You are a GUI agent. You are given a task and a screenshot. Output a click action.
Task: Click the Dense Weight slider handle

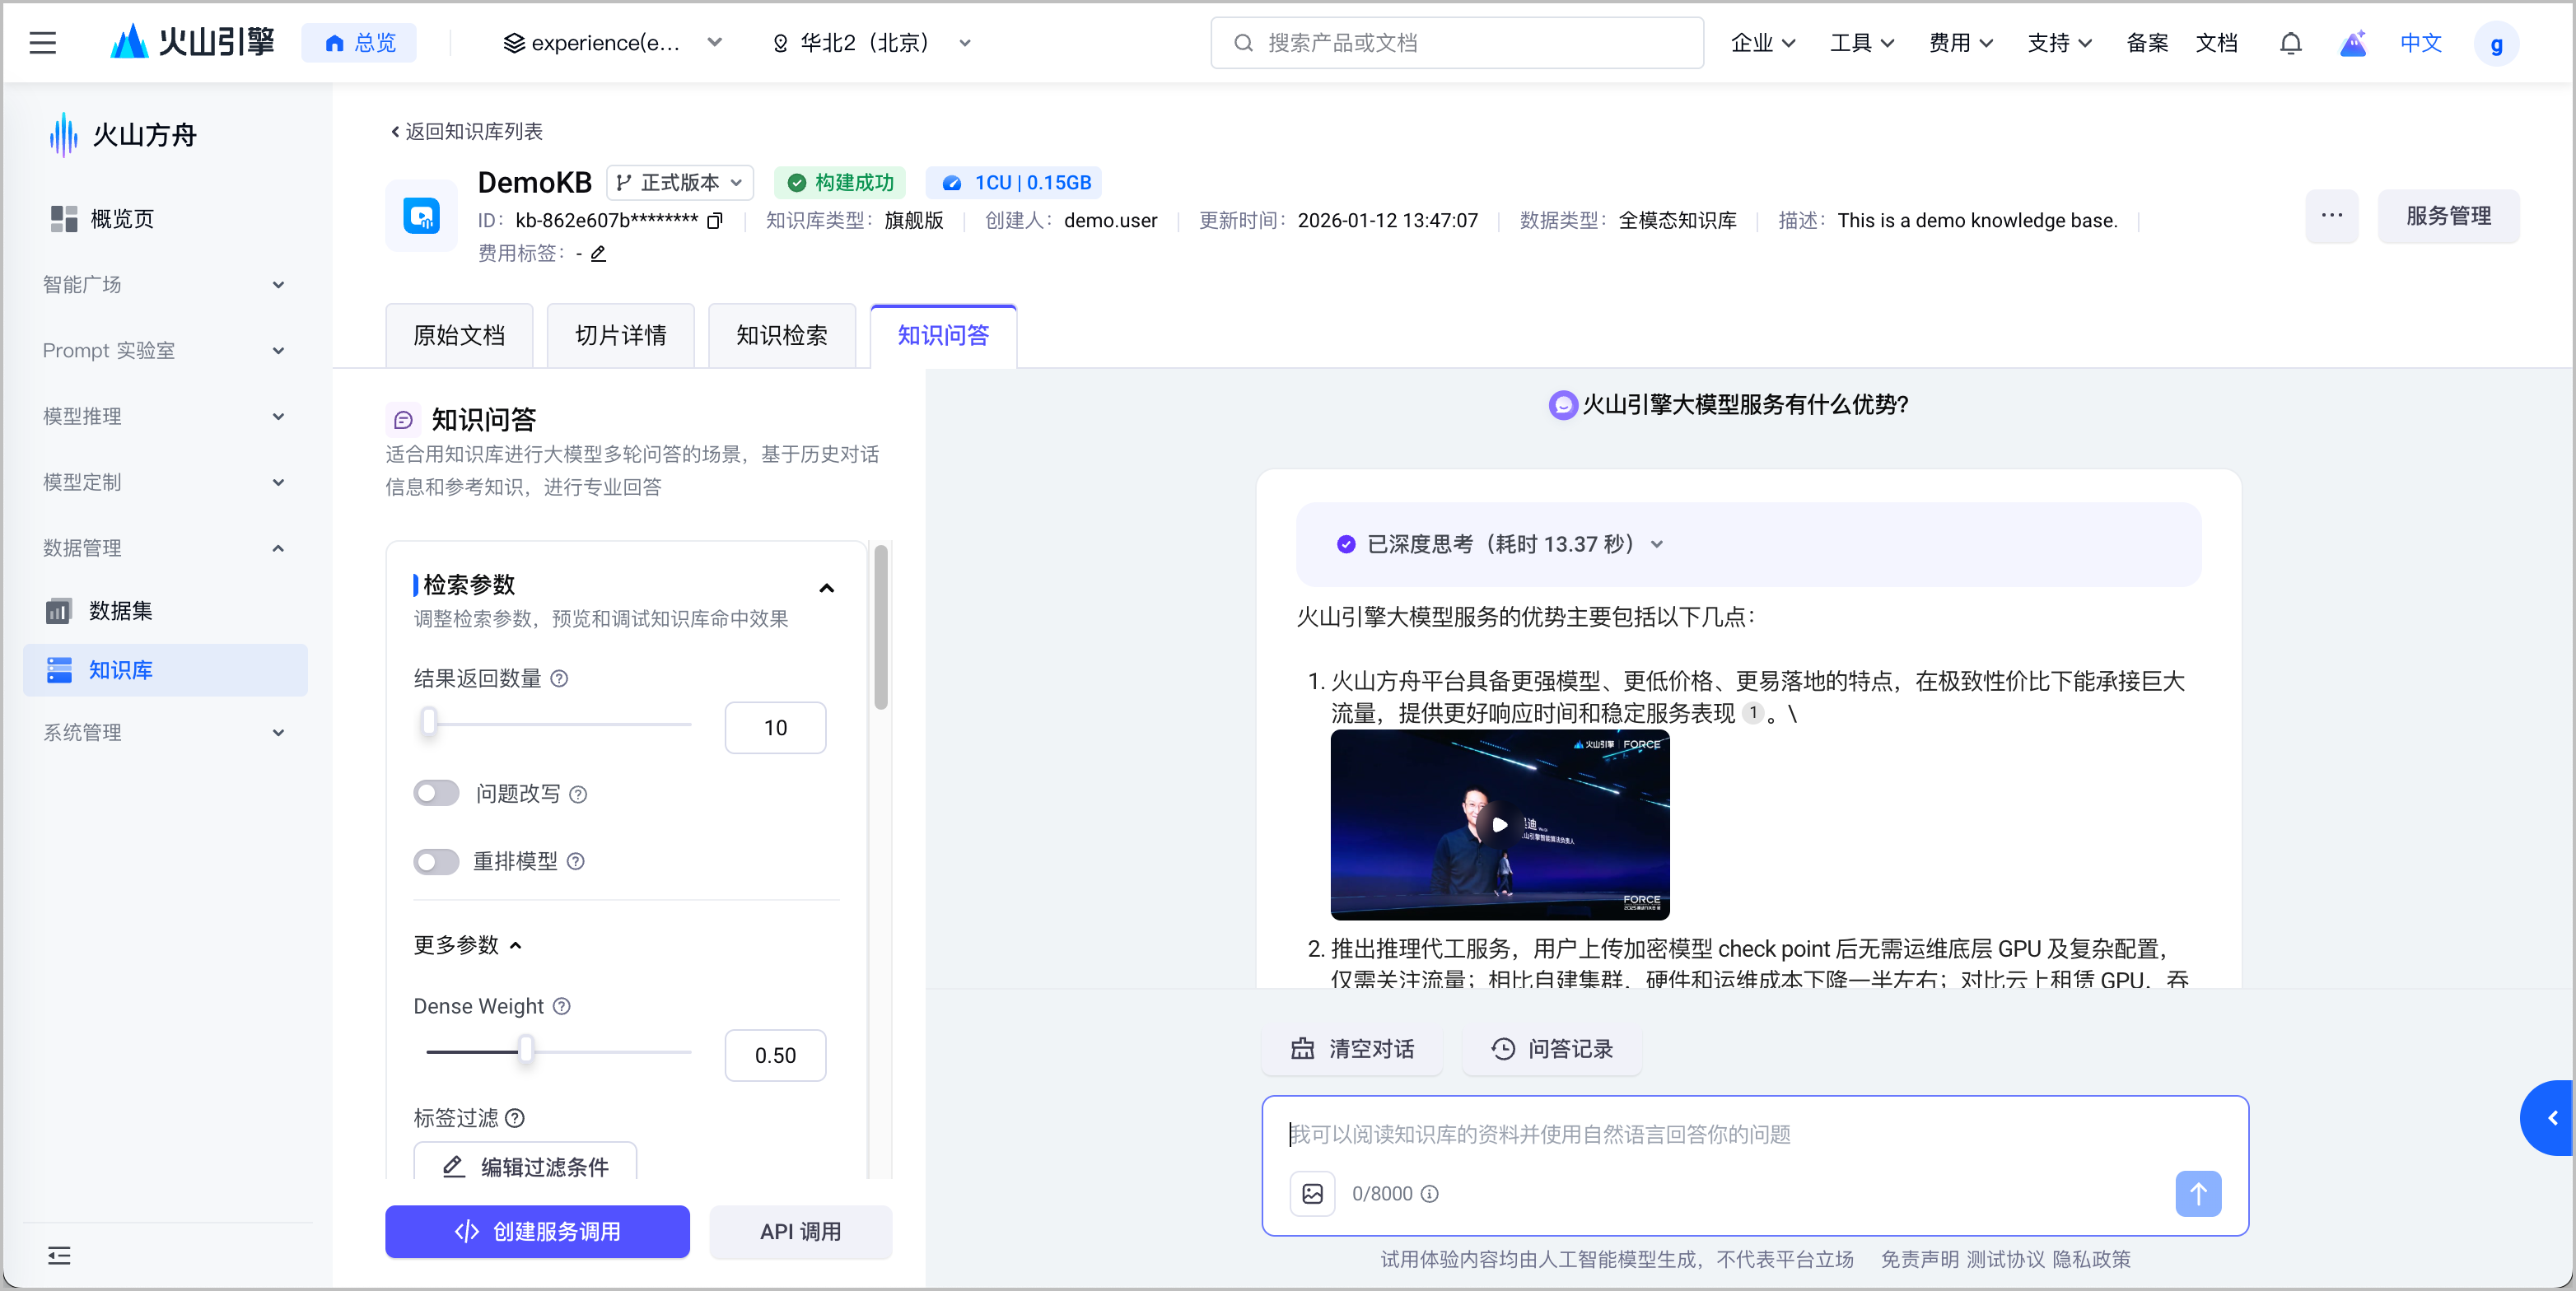[526, 1051]
